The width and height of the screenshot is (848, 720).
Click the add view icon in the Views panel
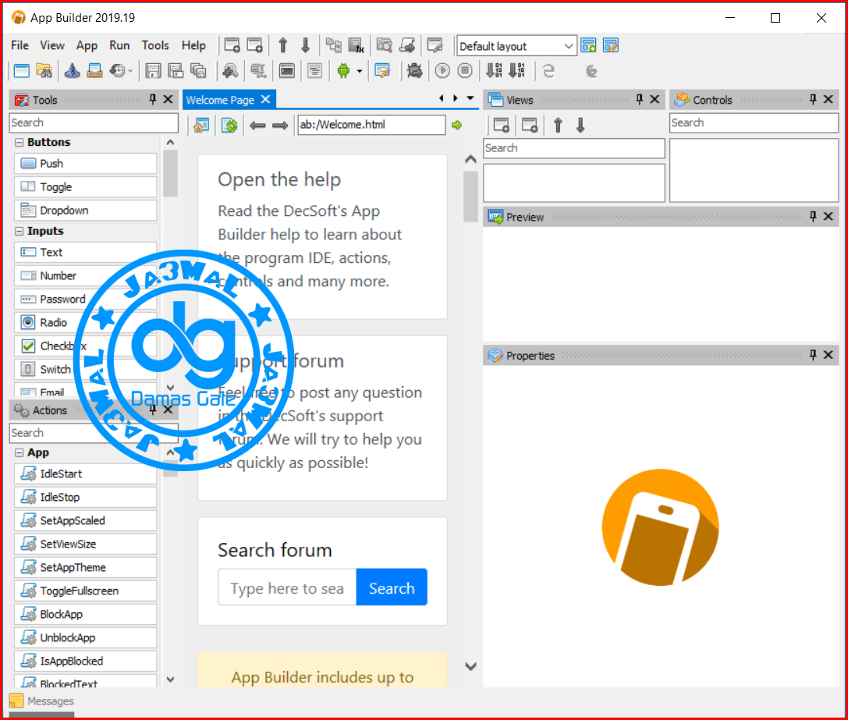(x=502, y=125)
